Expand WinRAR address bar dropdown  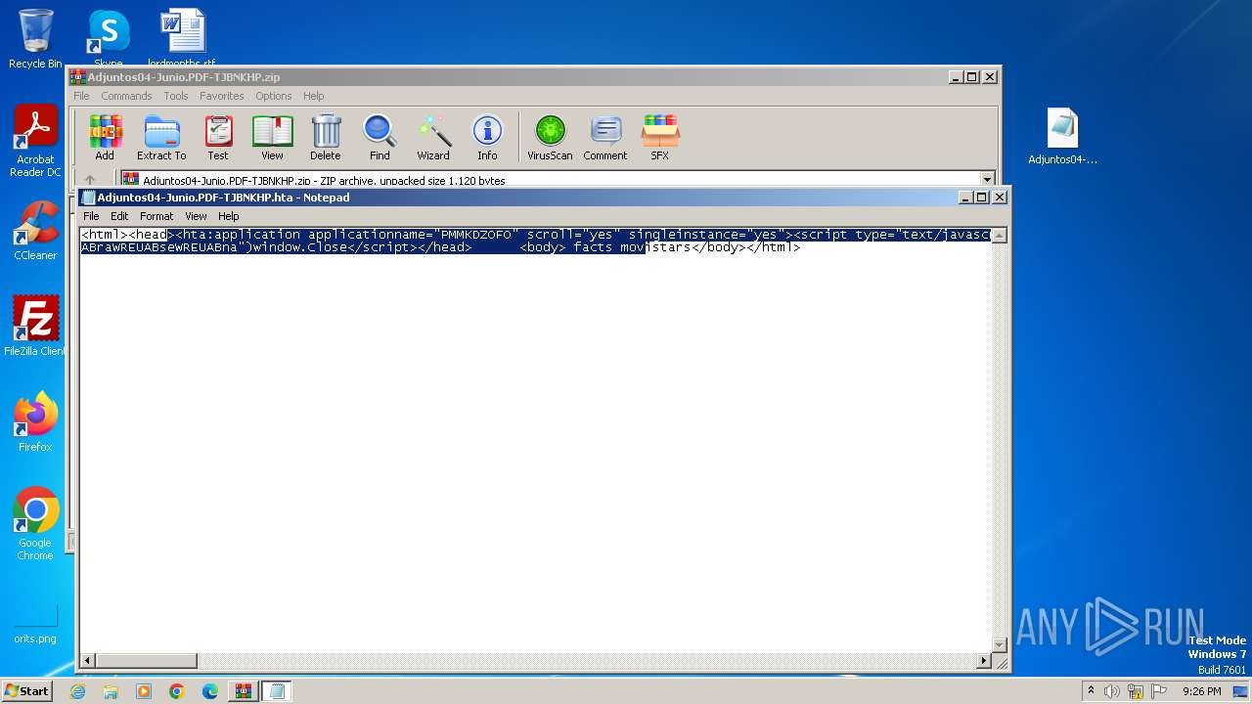tap(987, 180)
